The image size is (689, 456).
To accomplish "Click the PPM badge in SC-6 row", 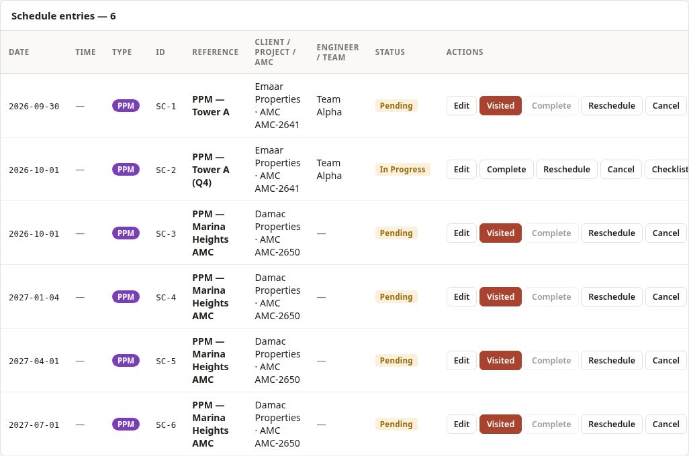I will pyautogui.click(x=126, y=424).
